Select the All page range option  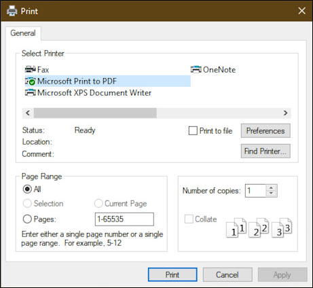tap(27, 189)
